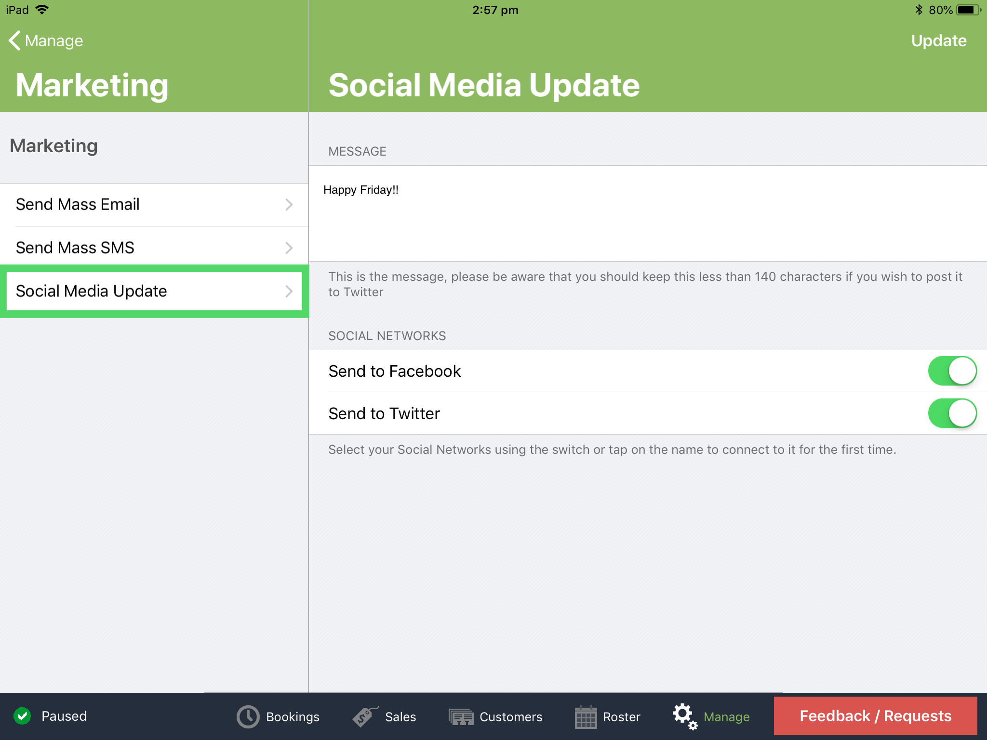The height and width of the screenshot is (740, 987).
Task: Disable Send to Facebook
Action: pos(952,371)
